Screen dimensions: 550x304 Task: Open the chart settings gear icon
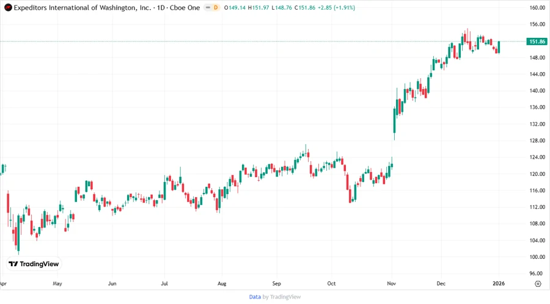point(538,284)
